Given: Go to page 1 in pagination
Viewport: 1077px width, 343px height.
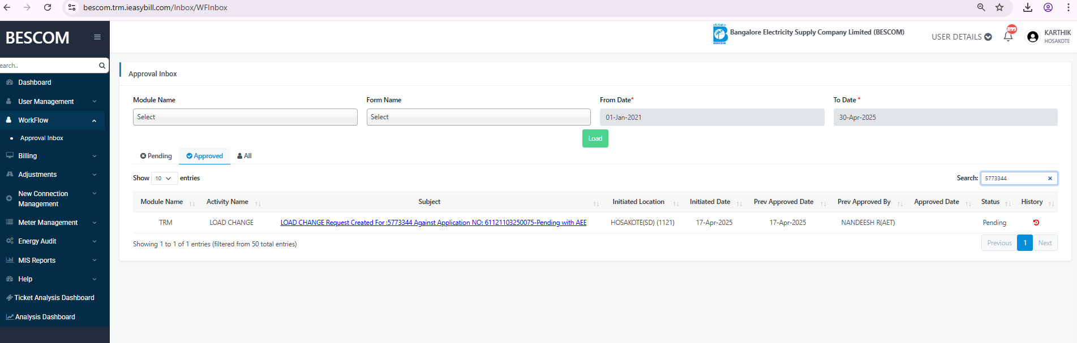Looking at the screenshot, I should (x=1025, y=243).
